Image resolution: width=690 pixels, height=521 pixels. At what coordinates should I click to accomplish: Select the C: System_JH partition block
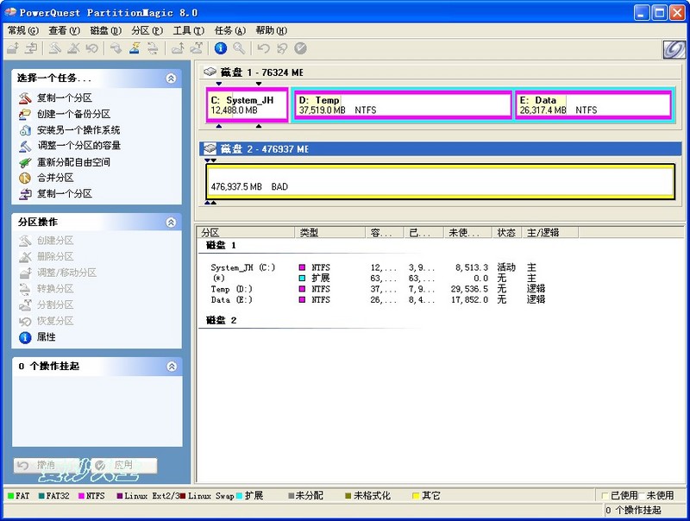tap(248, 104)
